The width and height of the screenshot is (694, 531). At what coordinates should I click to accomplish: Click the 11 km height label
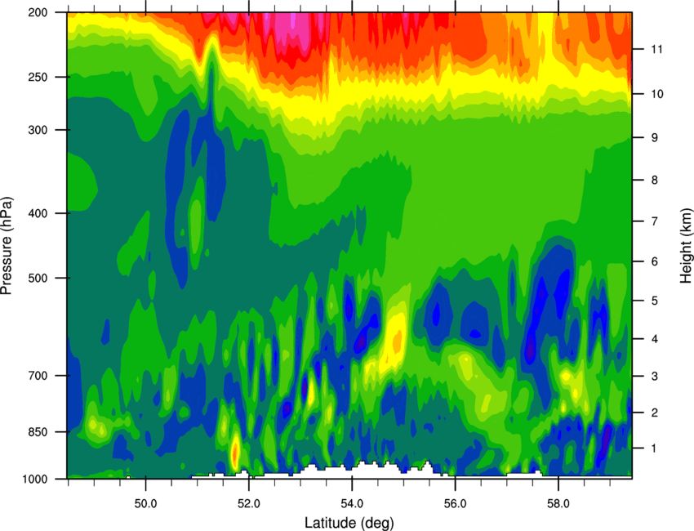coord(657,49)
